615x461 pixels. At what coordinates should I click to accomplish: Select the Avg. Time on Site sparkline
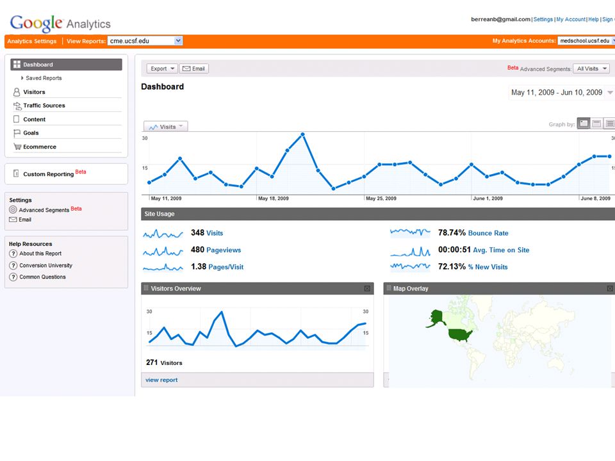pyautogui.click(x=410, y=251)
